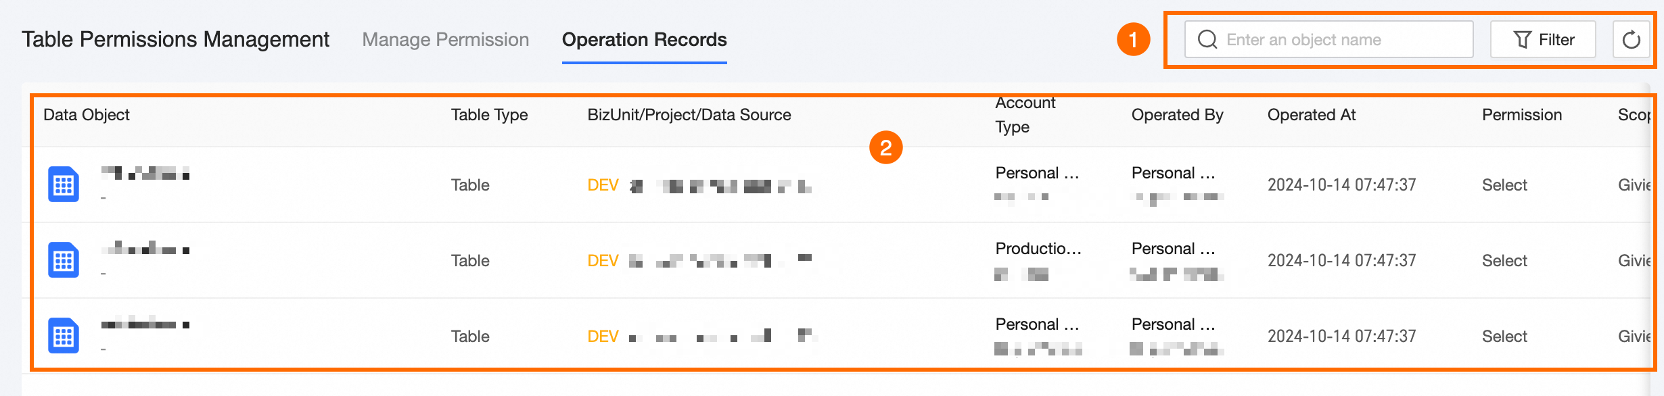Click the Permission column header

click(x=1521, y=115)
